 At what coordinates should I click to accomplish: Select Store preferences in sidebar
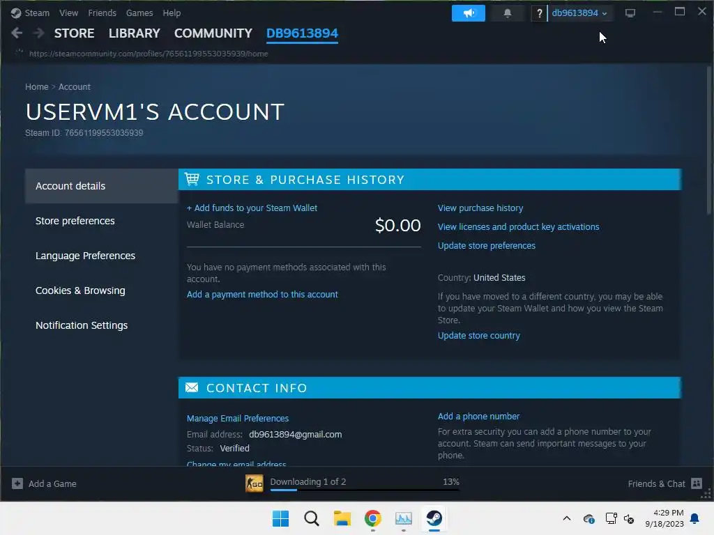pyautogui.click(x=102, y=221)
